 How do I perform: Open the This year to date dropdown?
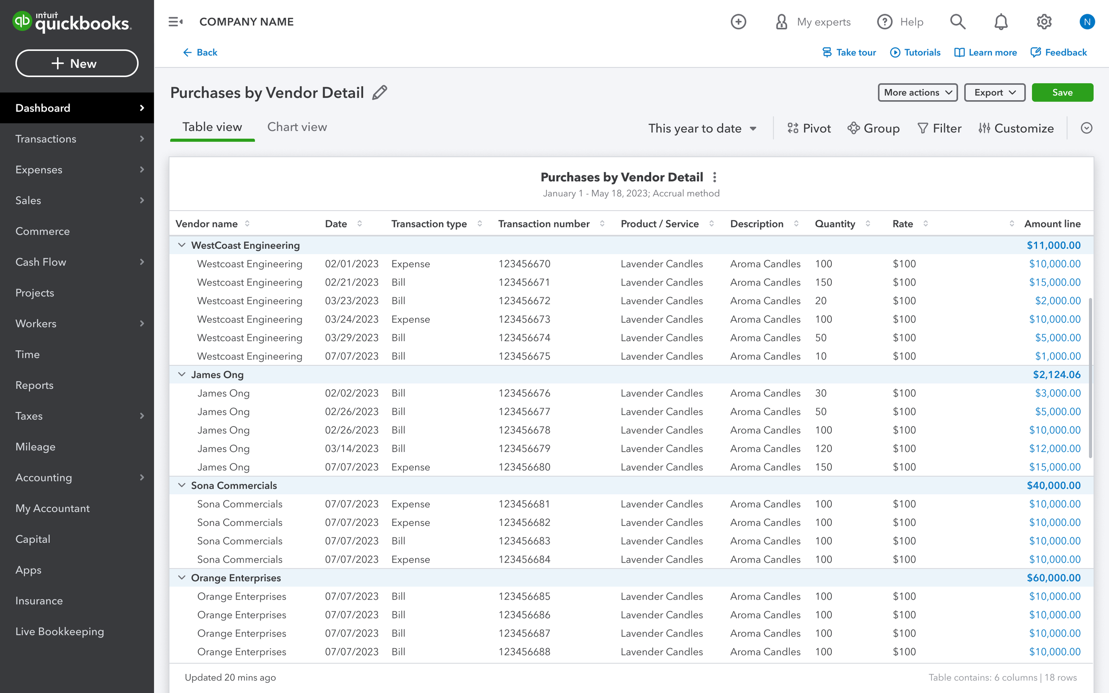pyautogui.click(x=702, y=128)
